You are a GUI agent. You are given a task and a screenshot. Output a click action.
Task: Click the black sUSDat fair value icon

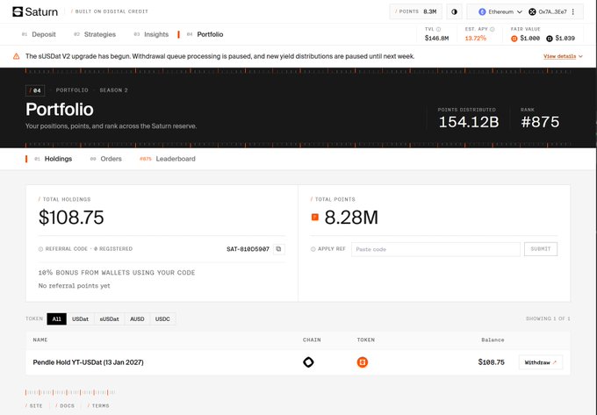[550, 39]
